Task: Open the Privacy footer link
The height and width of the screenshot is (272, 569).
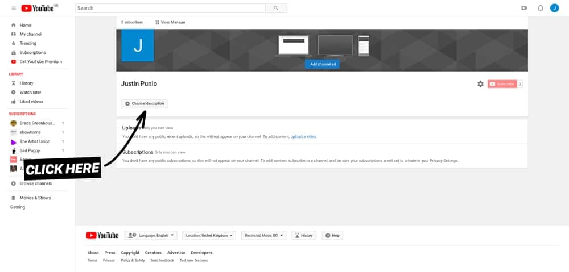Action: tap(109, 261)
